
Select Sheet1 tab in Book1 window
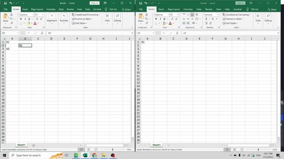21,145
